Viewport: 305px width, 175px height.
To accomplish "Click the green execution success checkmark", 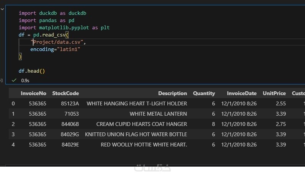I will point(14,80).
